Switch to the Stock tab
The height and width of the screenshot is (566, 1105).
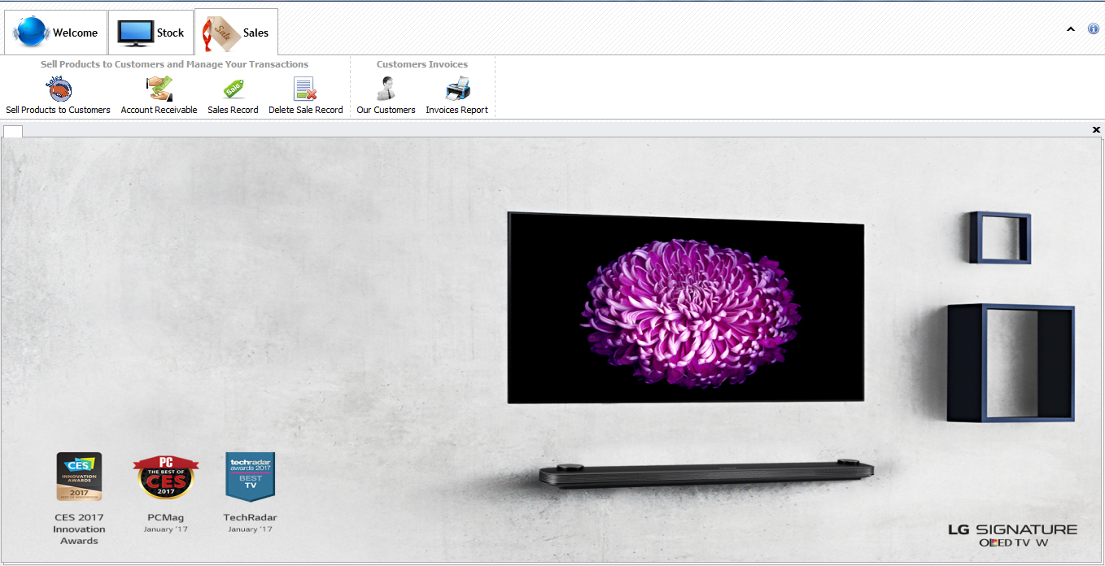[x=151, y=33]
